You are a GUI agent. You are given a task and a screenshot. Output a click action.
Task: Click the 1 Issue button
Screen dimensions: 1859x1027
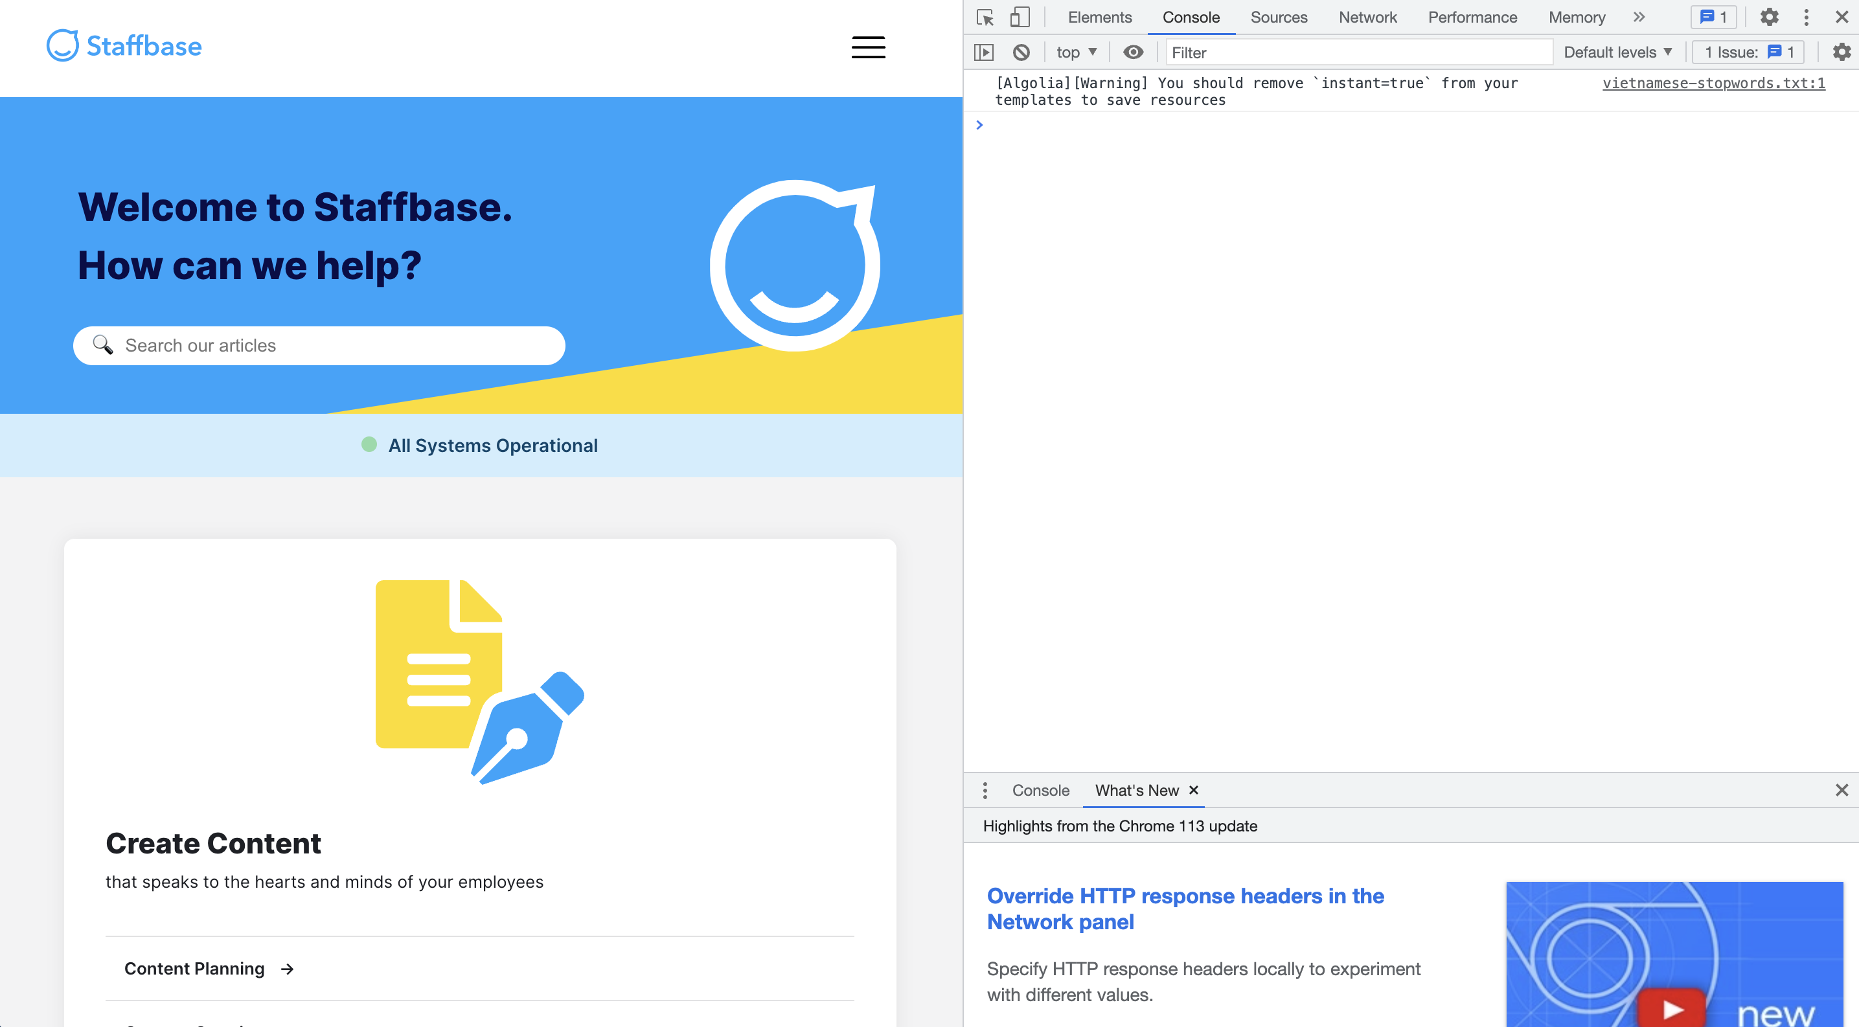[1749, 52]
